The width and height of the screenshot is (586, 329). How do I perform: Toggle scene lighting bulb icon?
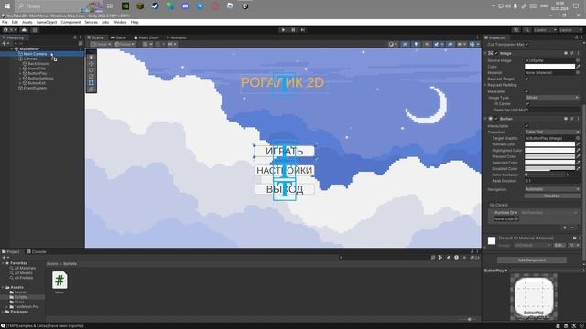[x=416, y=44]
